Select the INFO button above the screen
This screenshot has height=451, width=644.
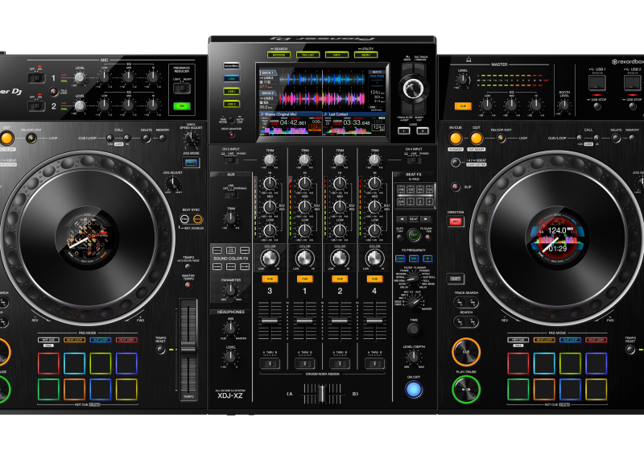pyautogui.click(x=336, y=55)
